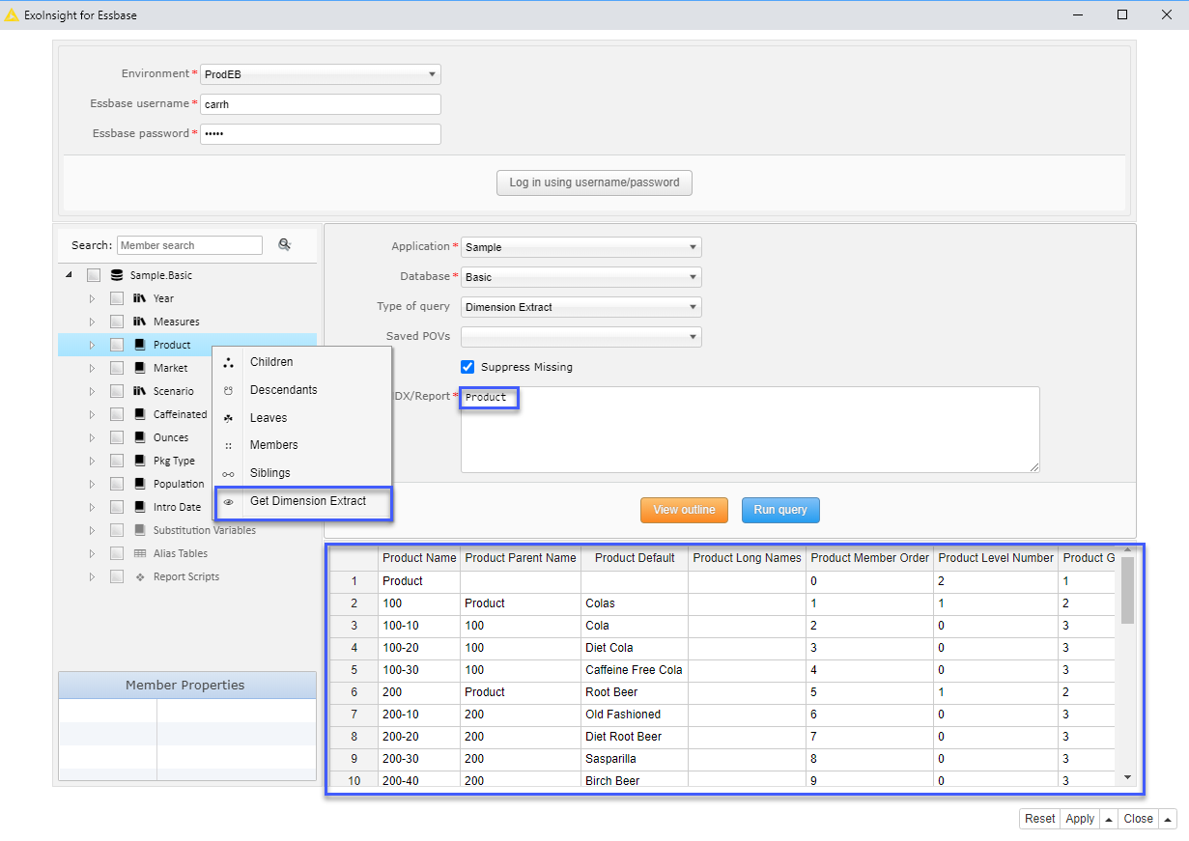Click the Members four-dots icon
Screen dimensions: 1189x841
point(228,446)
